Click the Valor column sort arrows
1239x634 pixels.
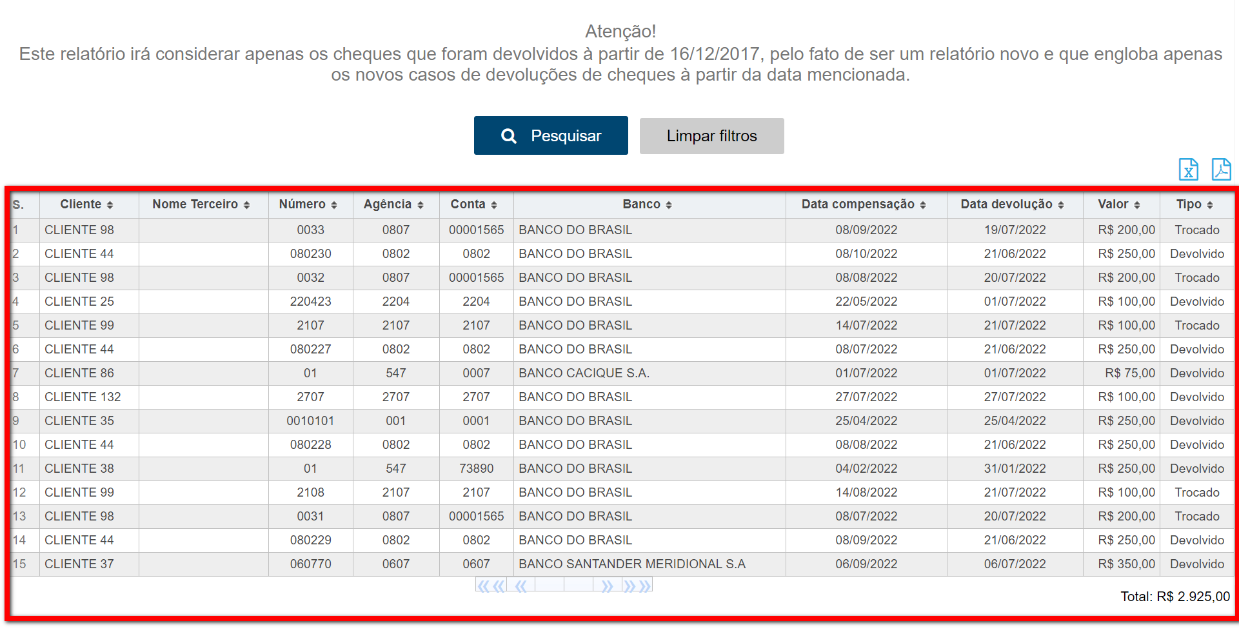(x=1136, y=205)
